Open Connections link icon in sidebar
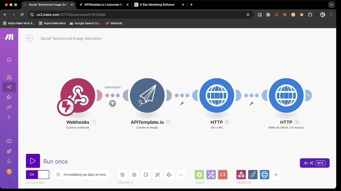 (9, 107)
